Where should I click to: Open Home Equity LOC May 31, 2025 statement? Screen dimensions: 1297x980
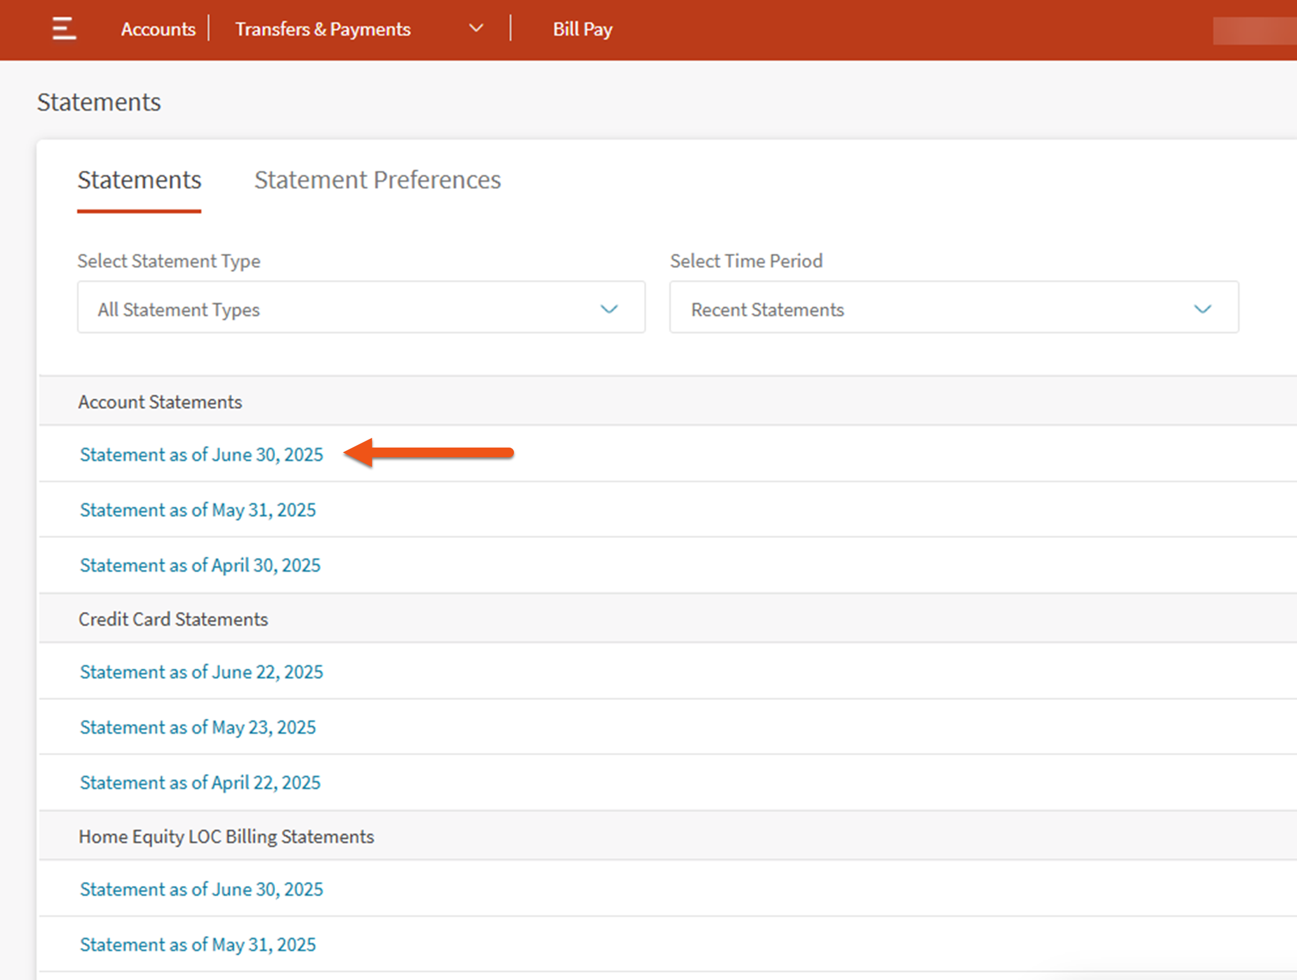point(197,944)
